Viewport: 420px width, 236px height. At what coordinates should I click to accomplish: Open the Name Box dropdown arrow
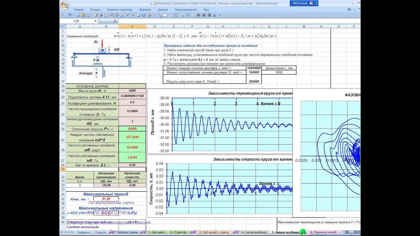point(95,21)
